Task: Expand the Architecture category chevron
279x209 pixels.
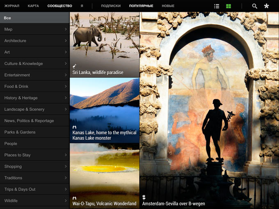Action: (x=66, y=41)
